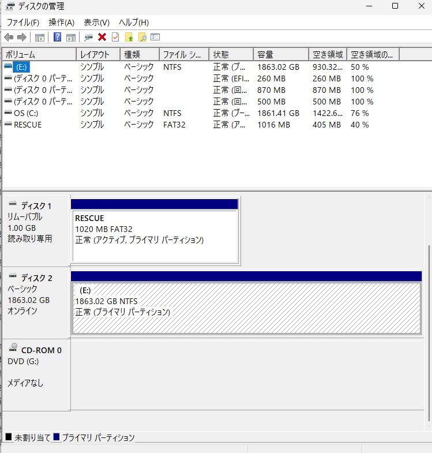Click the Disk Management title bar icon
The height and width of the screenshot is (453, 432).
tap(10, 6)
